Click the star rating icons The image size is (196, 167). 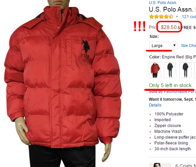coord(162,16)
